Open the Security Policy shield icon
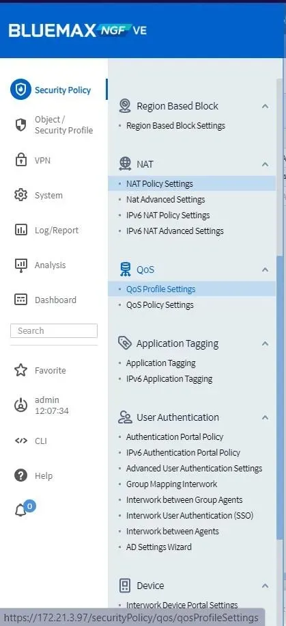 click(20, 90)
